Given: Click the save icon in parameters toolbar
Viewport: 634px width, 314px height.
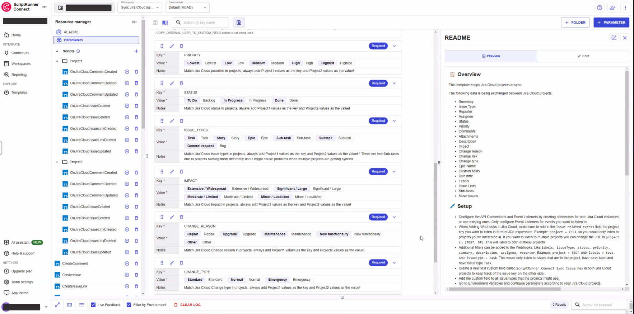Looking at the screenshot, I should (155, 22).
